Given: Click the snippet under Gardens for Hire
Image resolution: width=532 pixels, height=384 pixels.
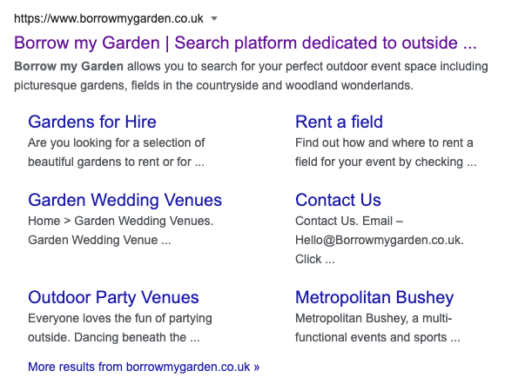Looking at the screenshot, I should 117,152.
